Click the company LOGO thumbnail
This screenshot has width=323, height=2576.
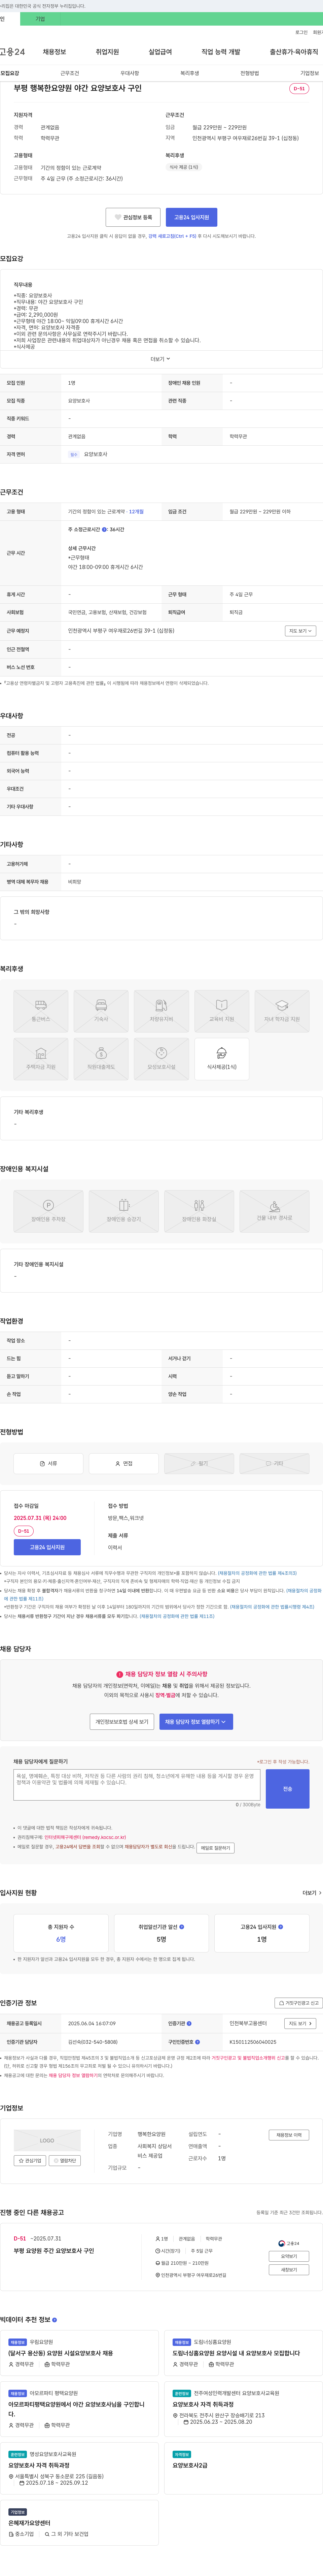click(47, 2141)
